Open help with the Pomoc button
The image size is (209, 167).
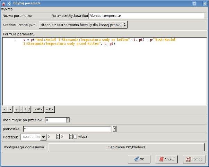click(x=194, y=159)
